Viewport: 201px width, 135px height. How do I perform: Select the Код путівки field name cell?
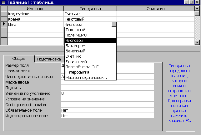click(x=36, y=14)
